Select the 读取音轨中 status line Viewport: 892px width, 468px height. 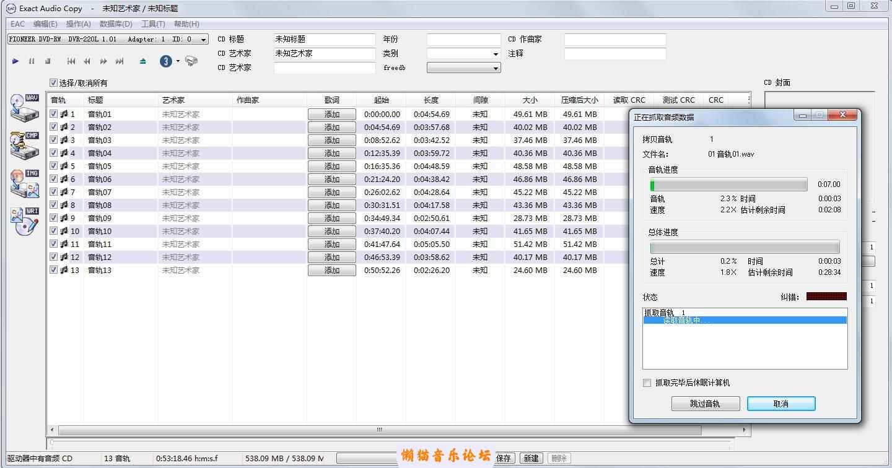pyautogui.click(x=745, y=321)
